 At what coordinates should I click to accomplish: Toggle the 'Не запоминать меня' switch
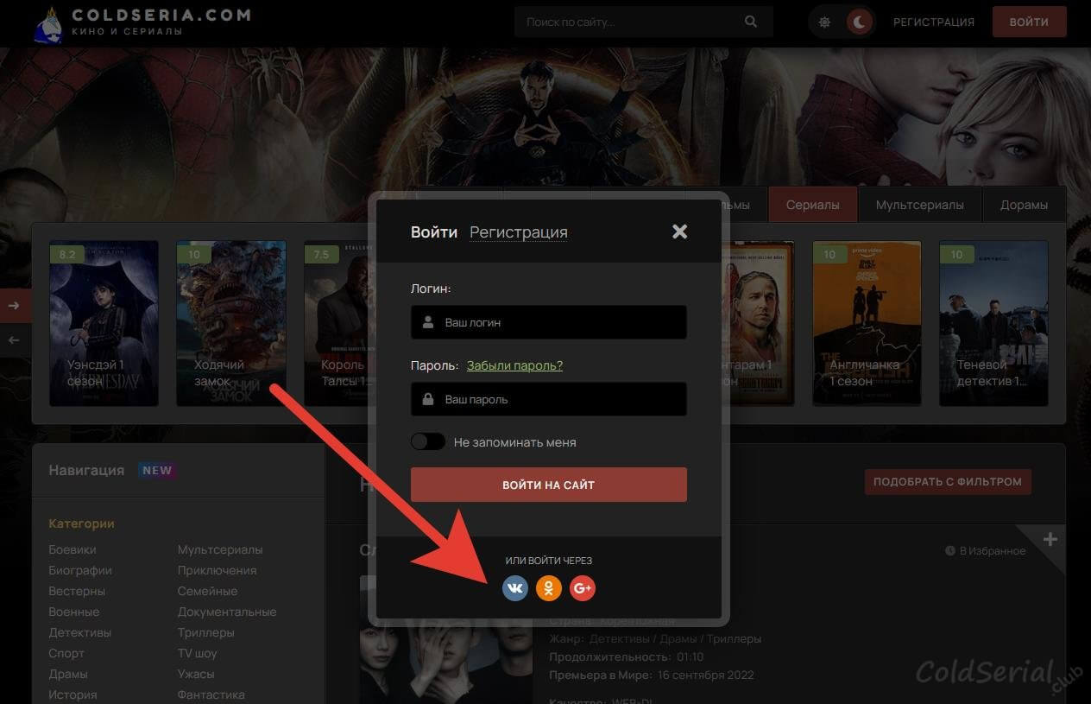pos(428,442)
